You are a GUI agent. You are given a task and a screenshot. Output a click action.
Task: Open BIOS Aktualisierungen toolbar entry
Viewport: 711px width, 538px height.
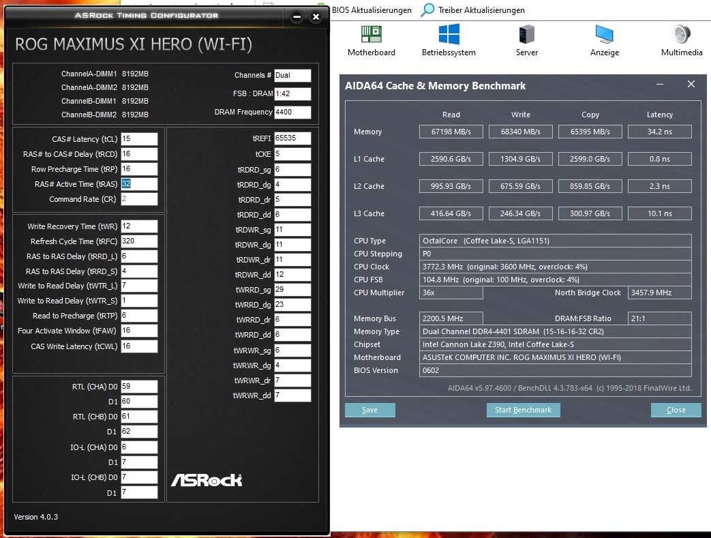click(x=372, y=10)
